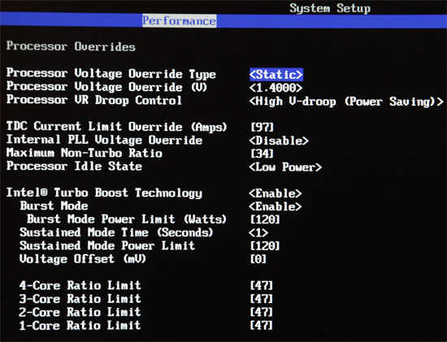Select the Voltage Offset (mV) label

(83, 259)
